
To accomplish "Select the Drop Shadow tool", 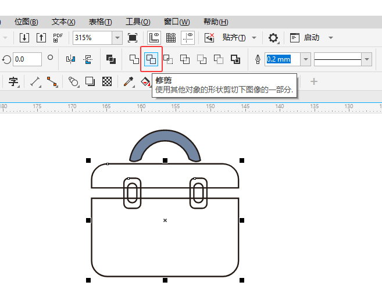I will point(90,81).
